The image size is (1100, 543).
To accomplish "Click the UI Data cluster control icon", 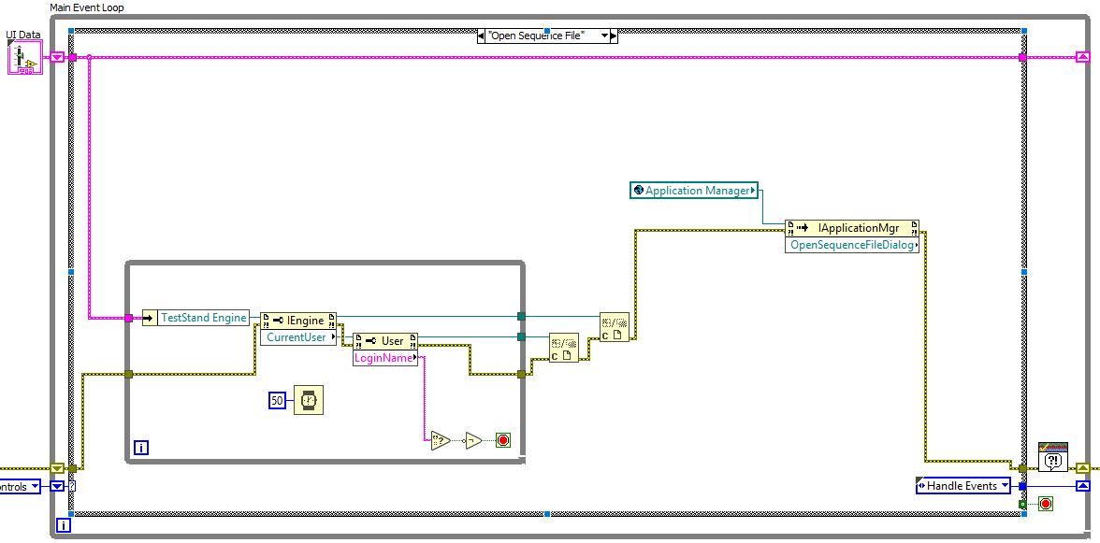I will click(x=24, y=57).
